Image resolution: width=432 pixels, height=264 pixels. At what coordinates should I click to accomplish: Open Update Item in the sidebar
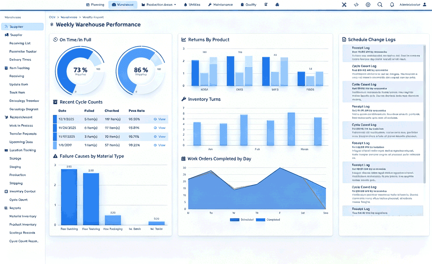[x=19, y=85]
